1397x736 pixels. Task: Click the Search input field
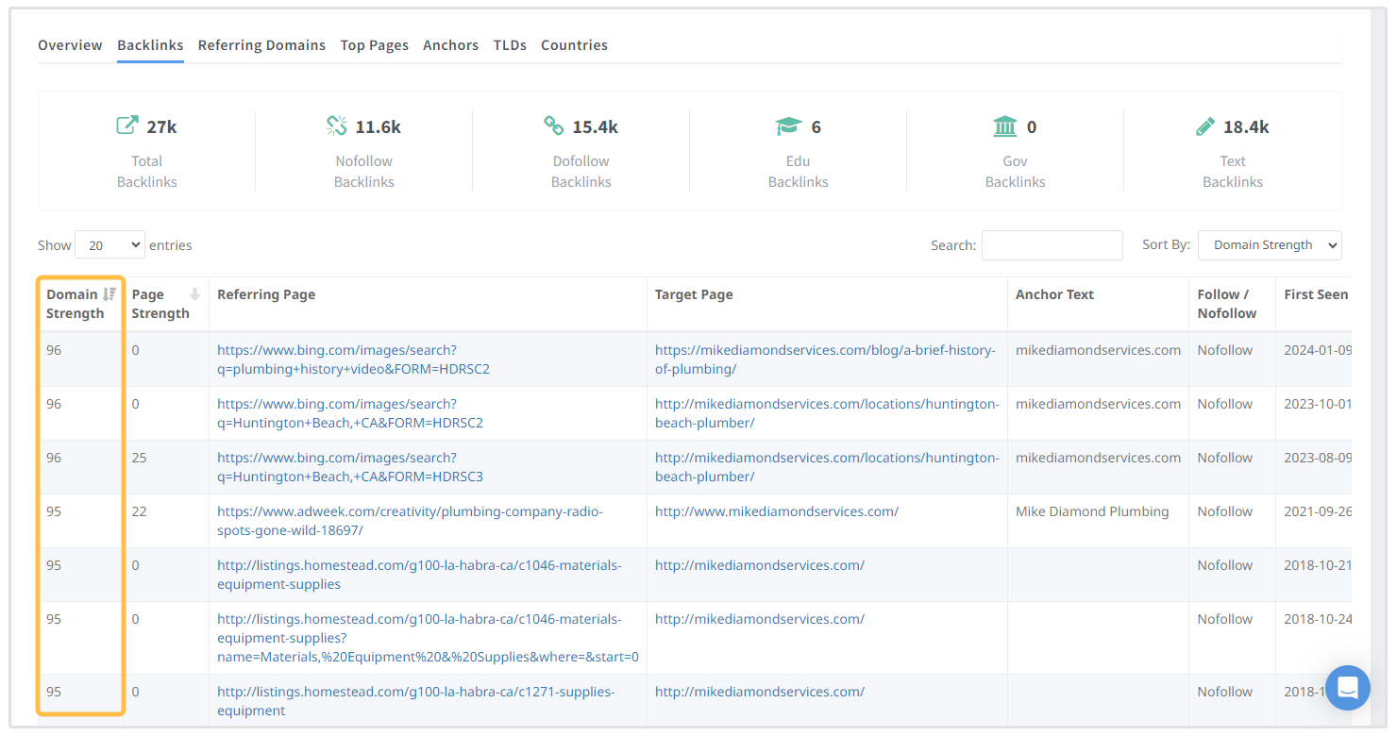[1052, 245]
